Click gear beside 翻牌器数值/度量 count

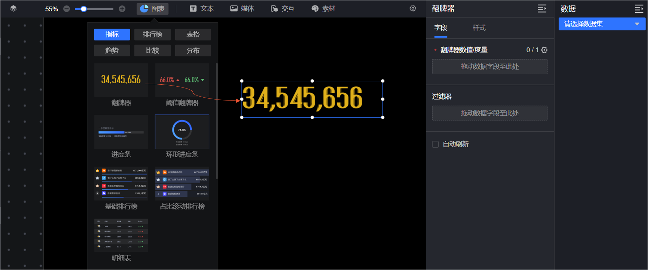click(x=544, y=50)
